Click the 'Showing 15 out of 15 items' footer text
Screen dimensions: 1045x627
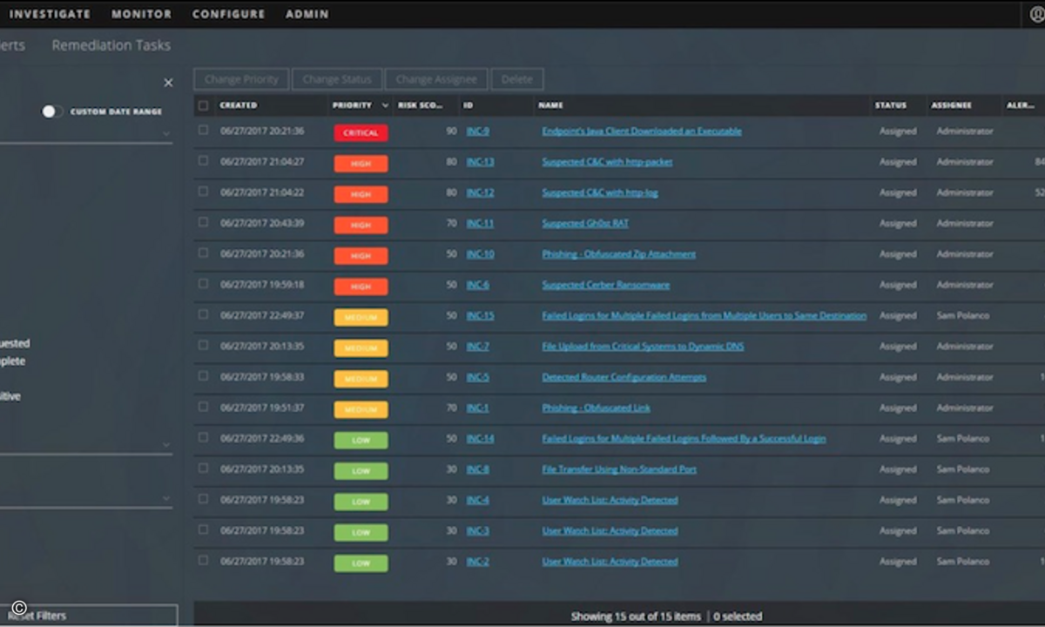[x=636, y=617]
